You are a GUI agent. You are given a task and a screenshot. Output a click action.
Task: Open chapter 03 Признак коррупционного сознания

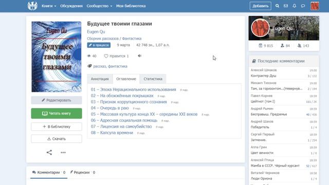pyautogui.click(x=129, y=102)
